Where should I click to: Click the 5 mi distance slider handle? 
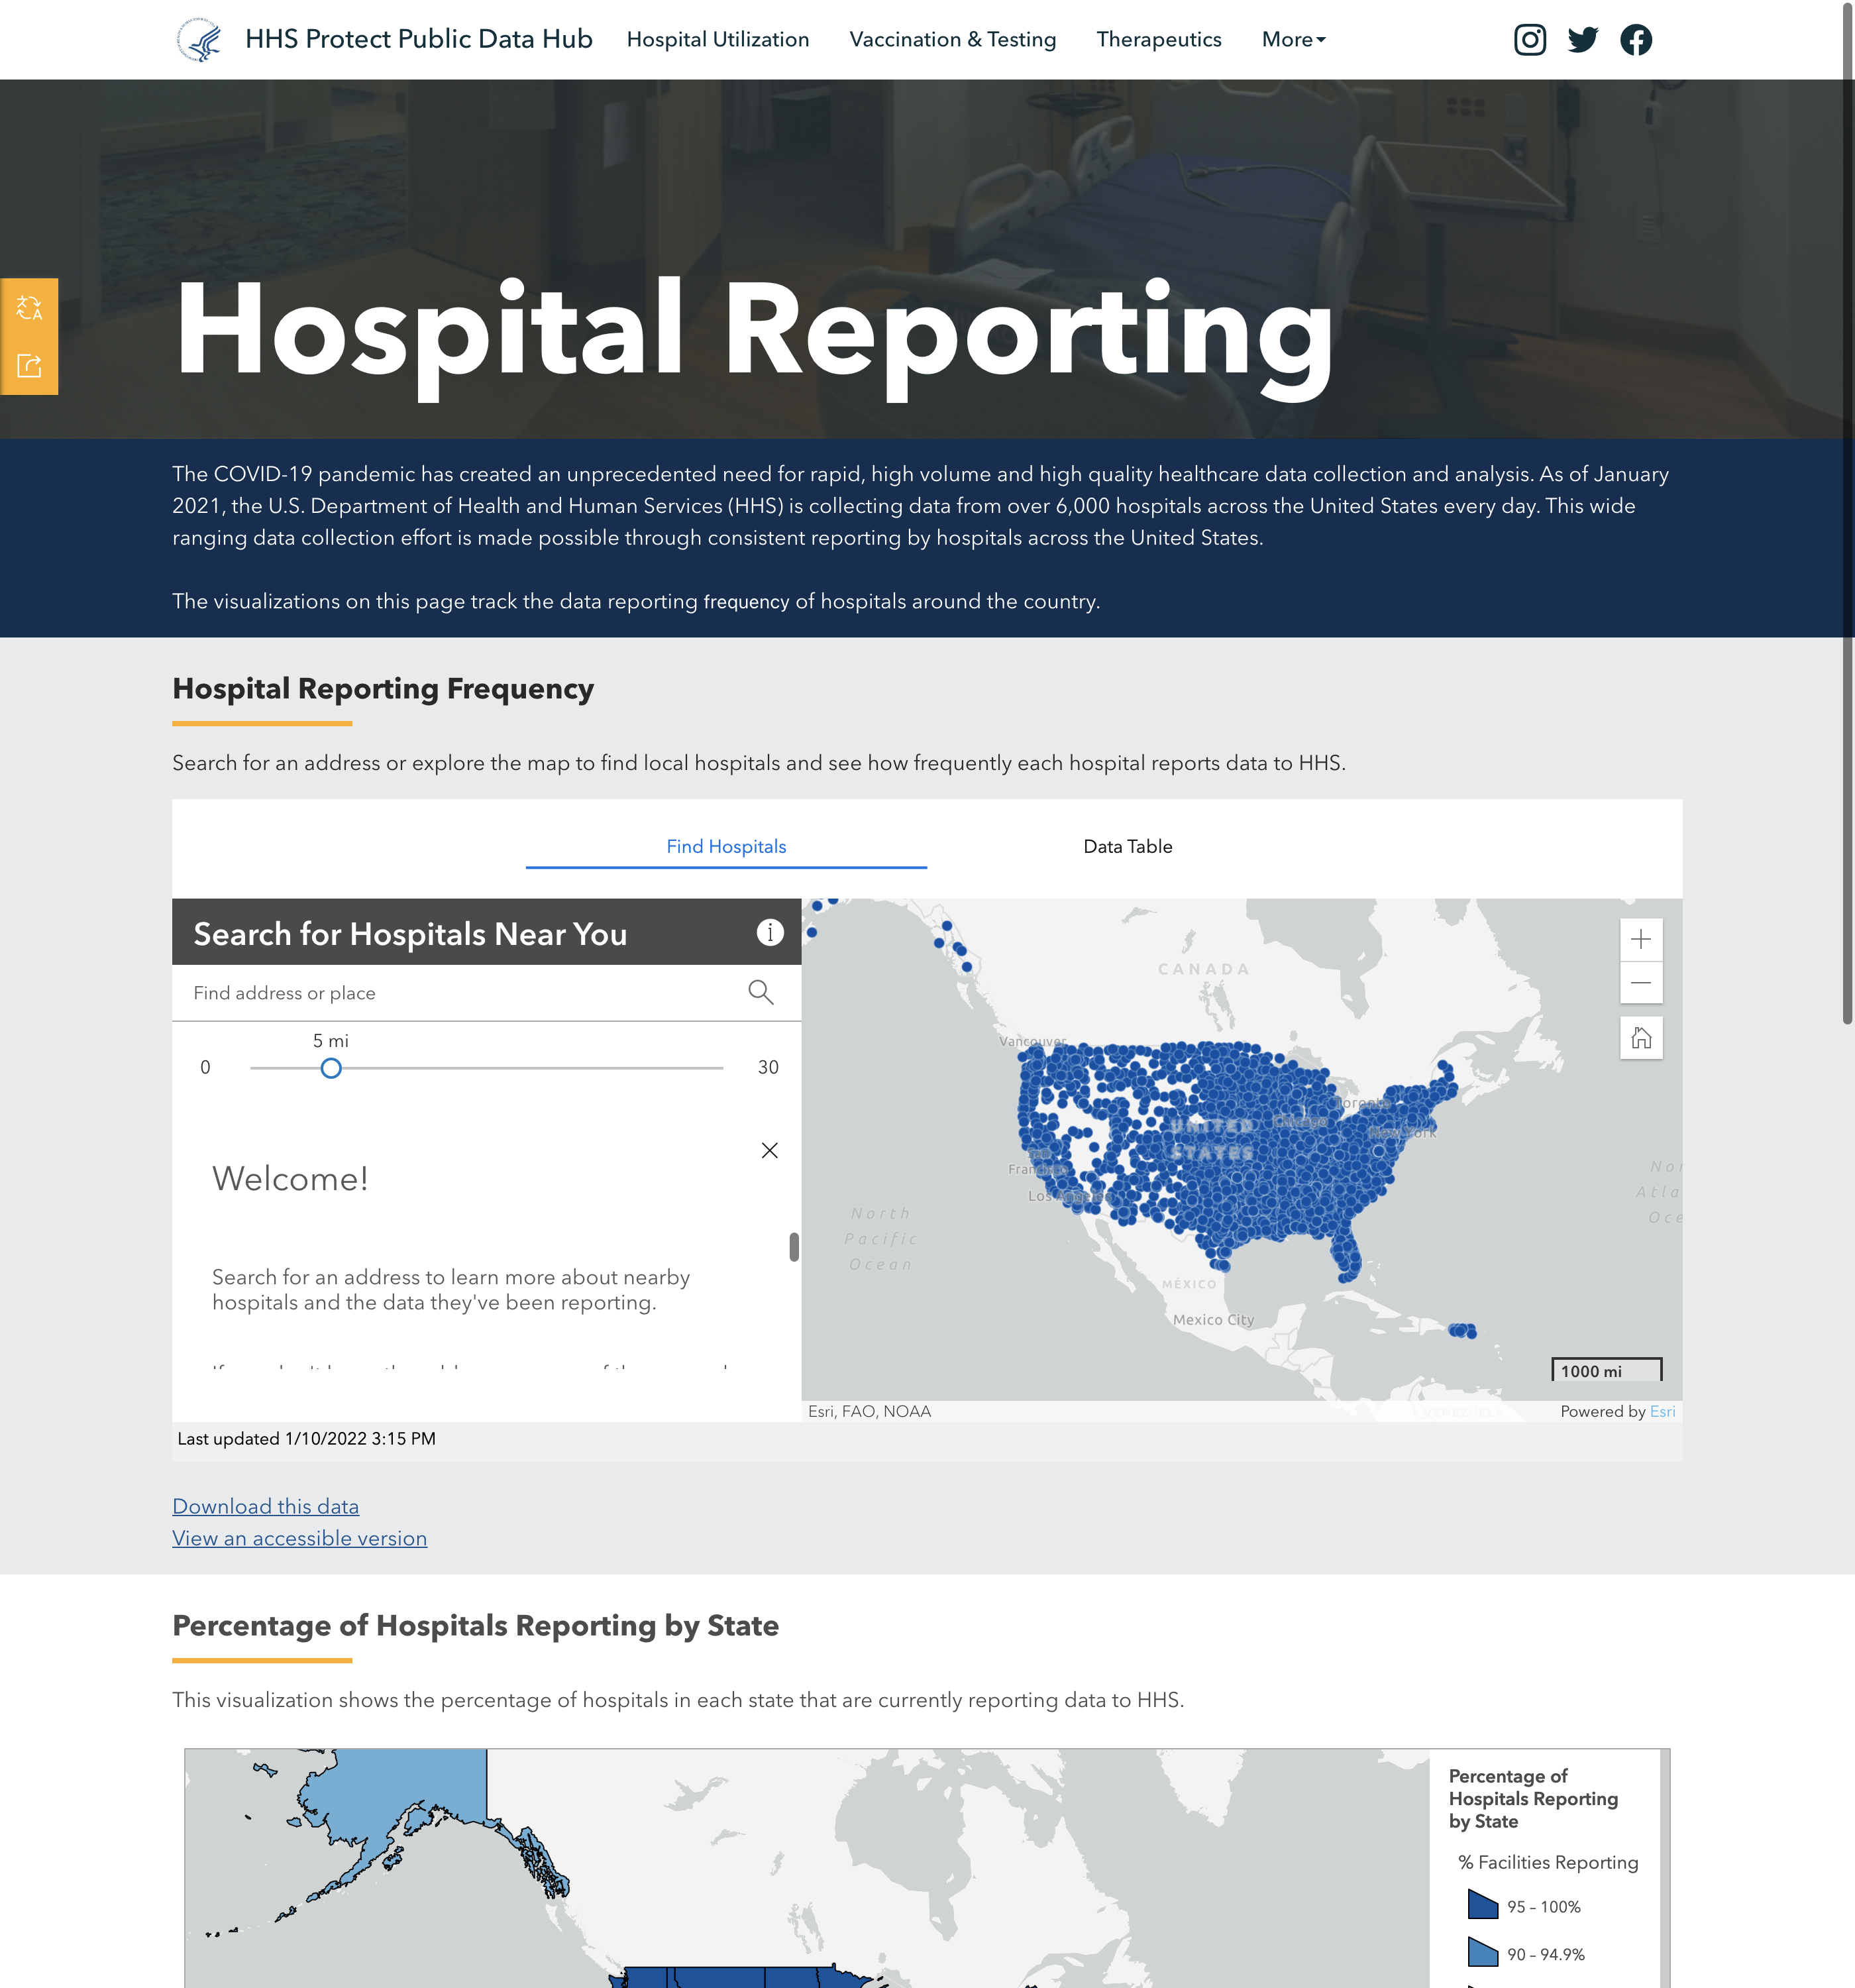[x=331, y=1069]
